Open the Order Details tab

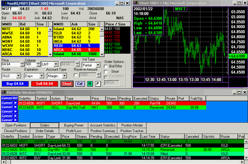[45, 131]
